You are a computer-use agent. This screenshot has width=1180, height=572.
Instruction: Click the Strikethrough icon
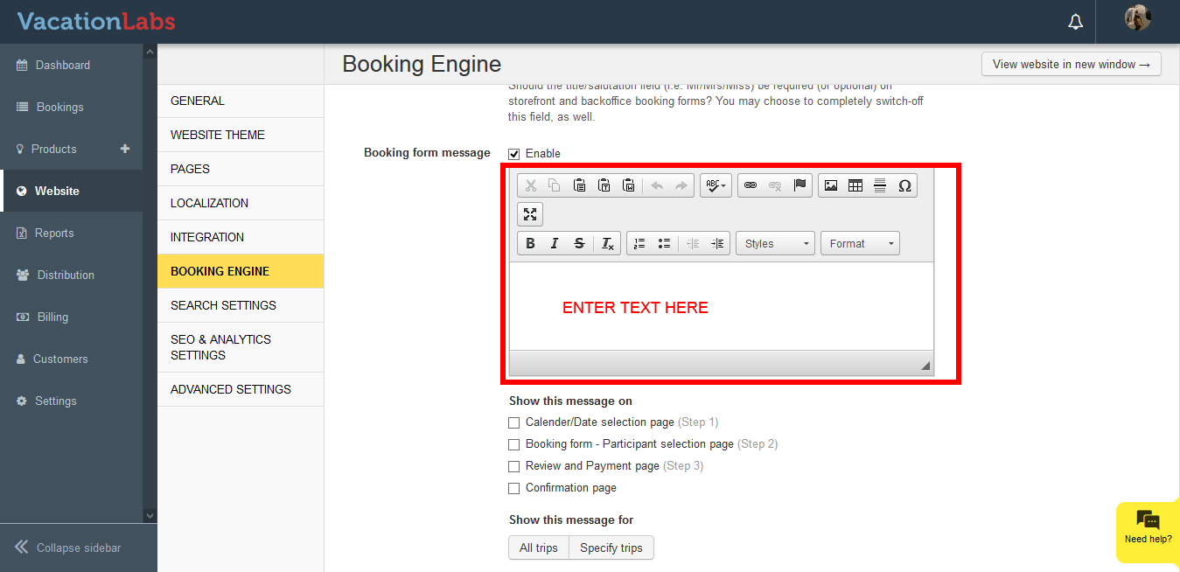click(579, 244)
